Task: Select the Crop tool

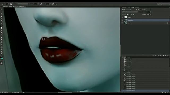Action: tap(1, 18)
